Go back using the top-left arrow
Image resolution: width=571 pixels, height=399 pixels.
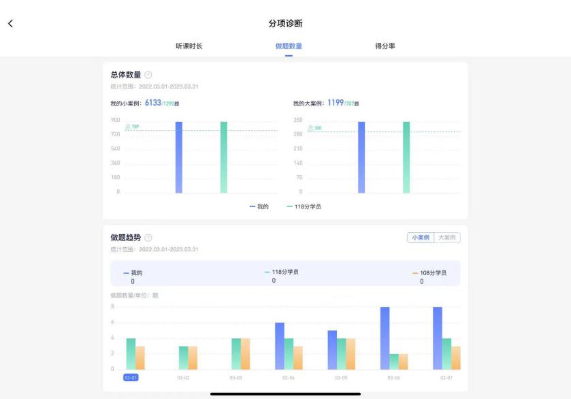(10, 24)
